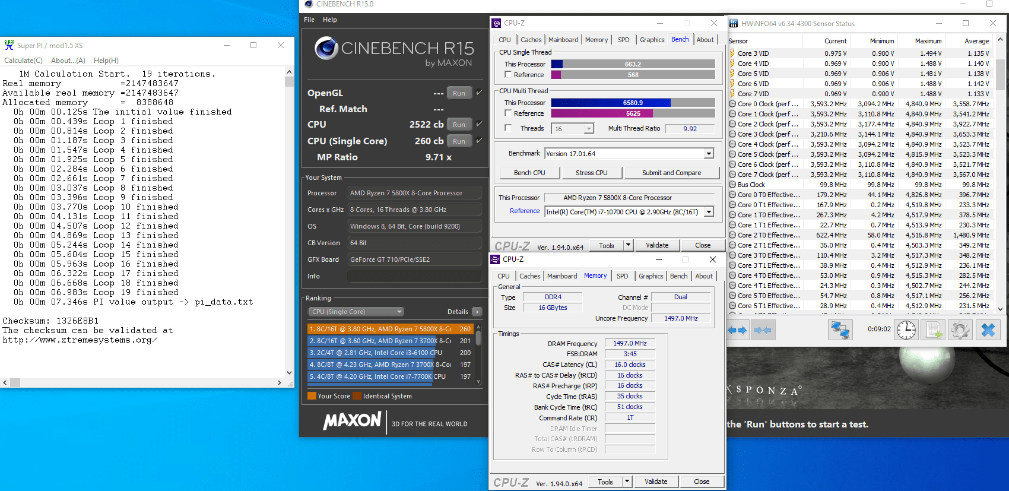Screen dimensions: 1009x491
Task: Click Bench CPU button in CPU-Z
Action: (x=529, y=173)
